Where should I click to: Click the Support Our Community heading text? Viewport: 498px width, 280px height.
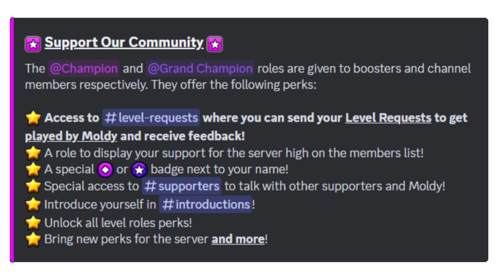pyautogui.click(x=124, y=43)
